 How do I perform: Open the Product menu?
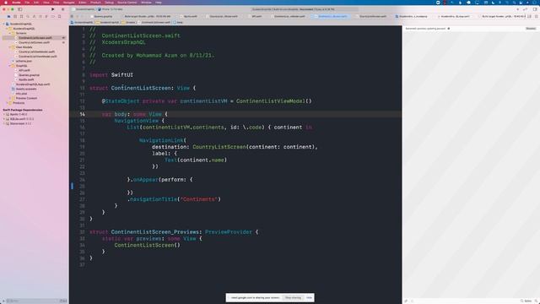95,3
